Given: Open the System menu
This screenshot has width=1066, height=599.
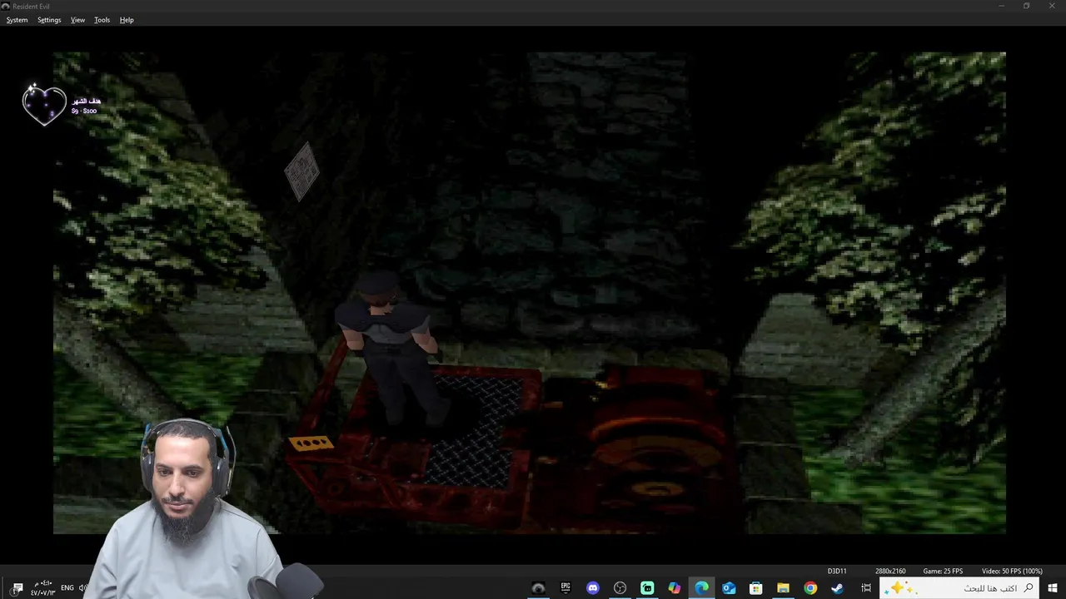Looking at the screenshot, I should pyautogui.click(x=17, y=20).
